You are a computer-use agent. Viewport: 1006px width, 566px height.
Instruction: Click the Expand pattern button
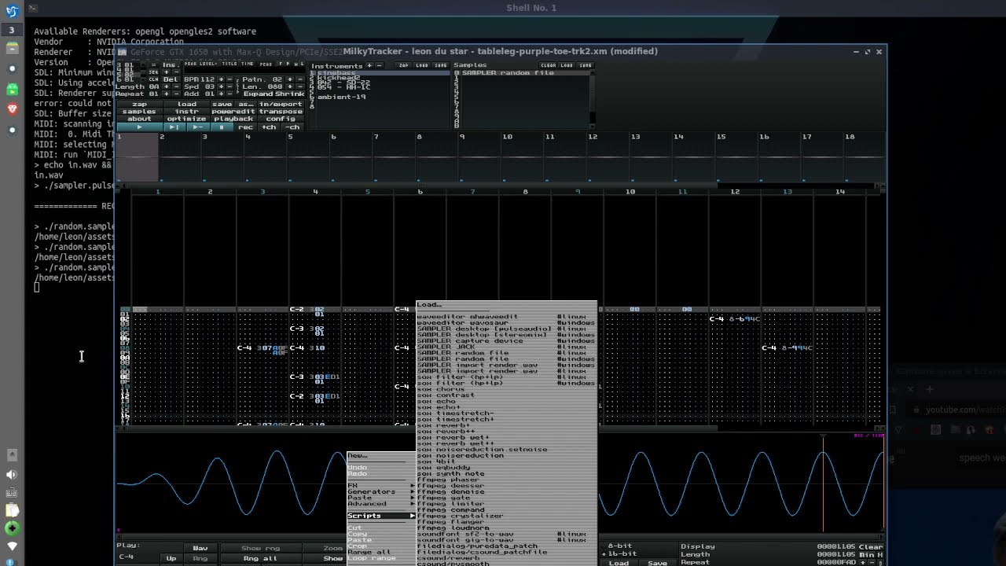click(259, 93)
